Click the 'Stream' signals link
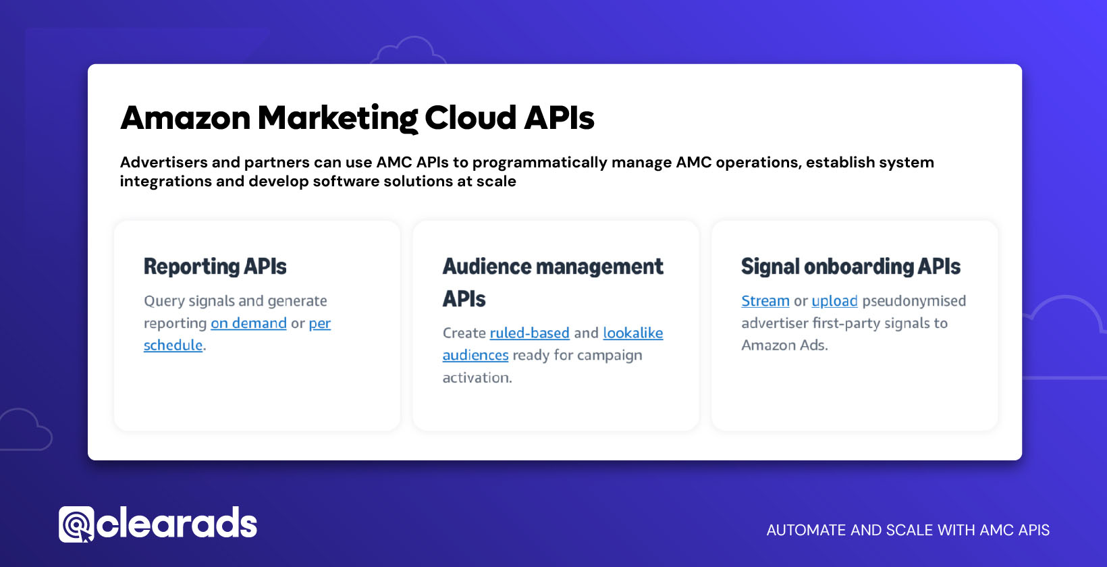Screen dimensions: 1107x567 click(x=765, y=301)
